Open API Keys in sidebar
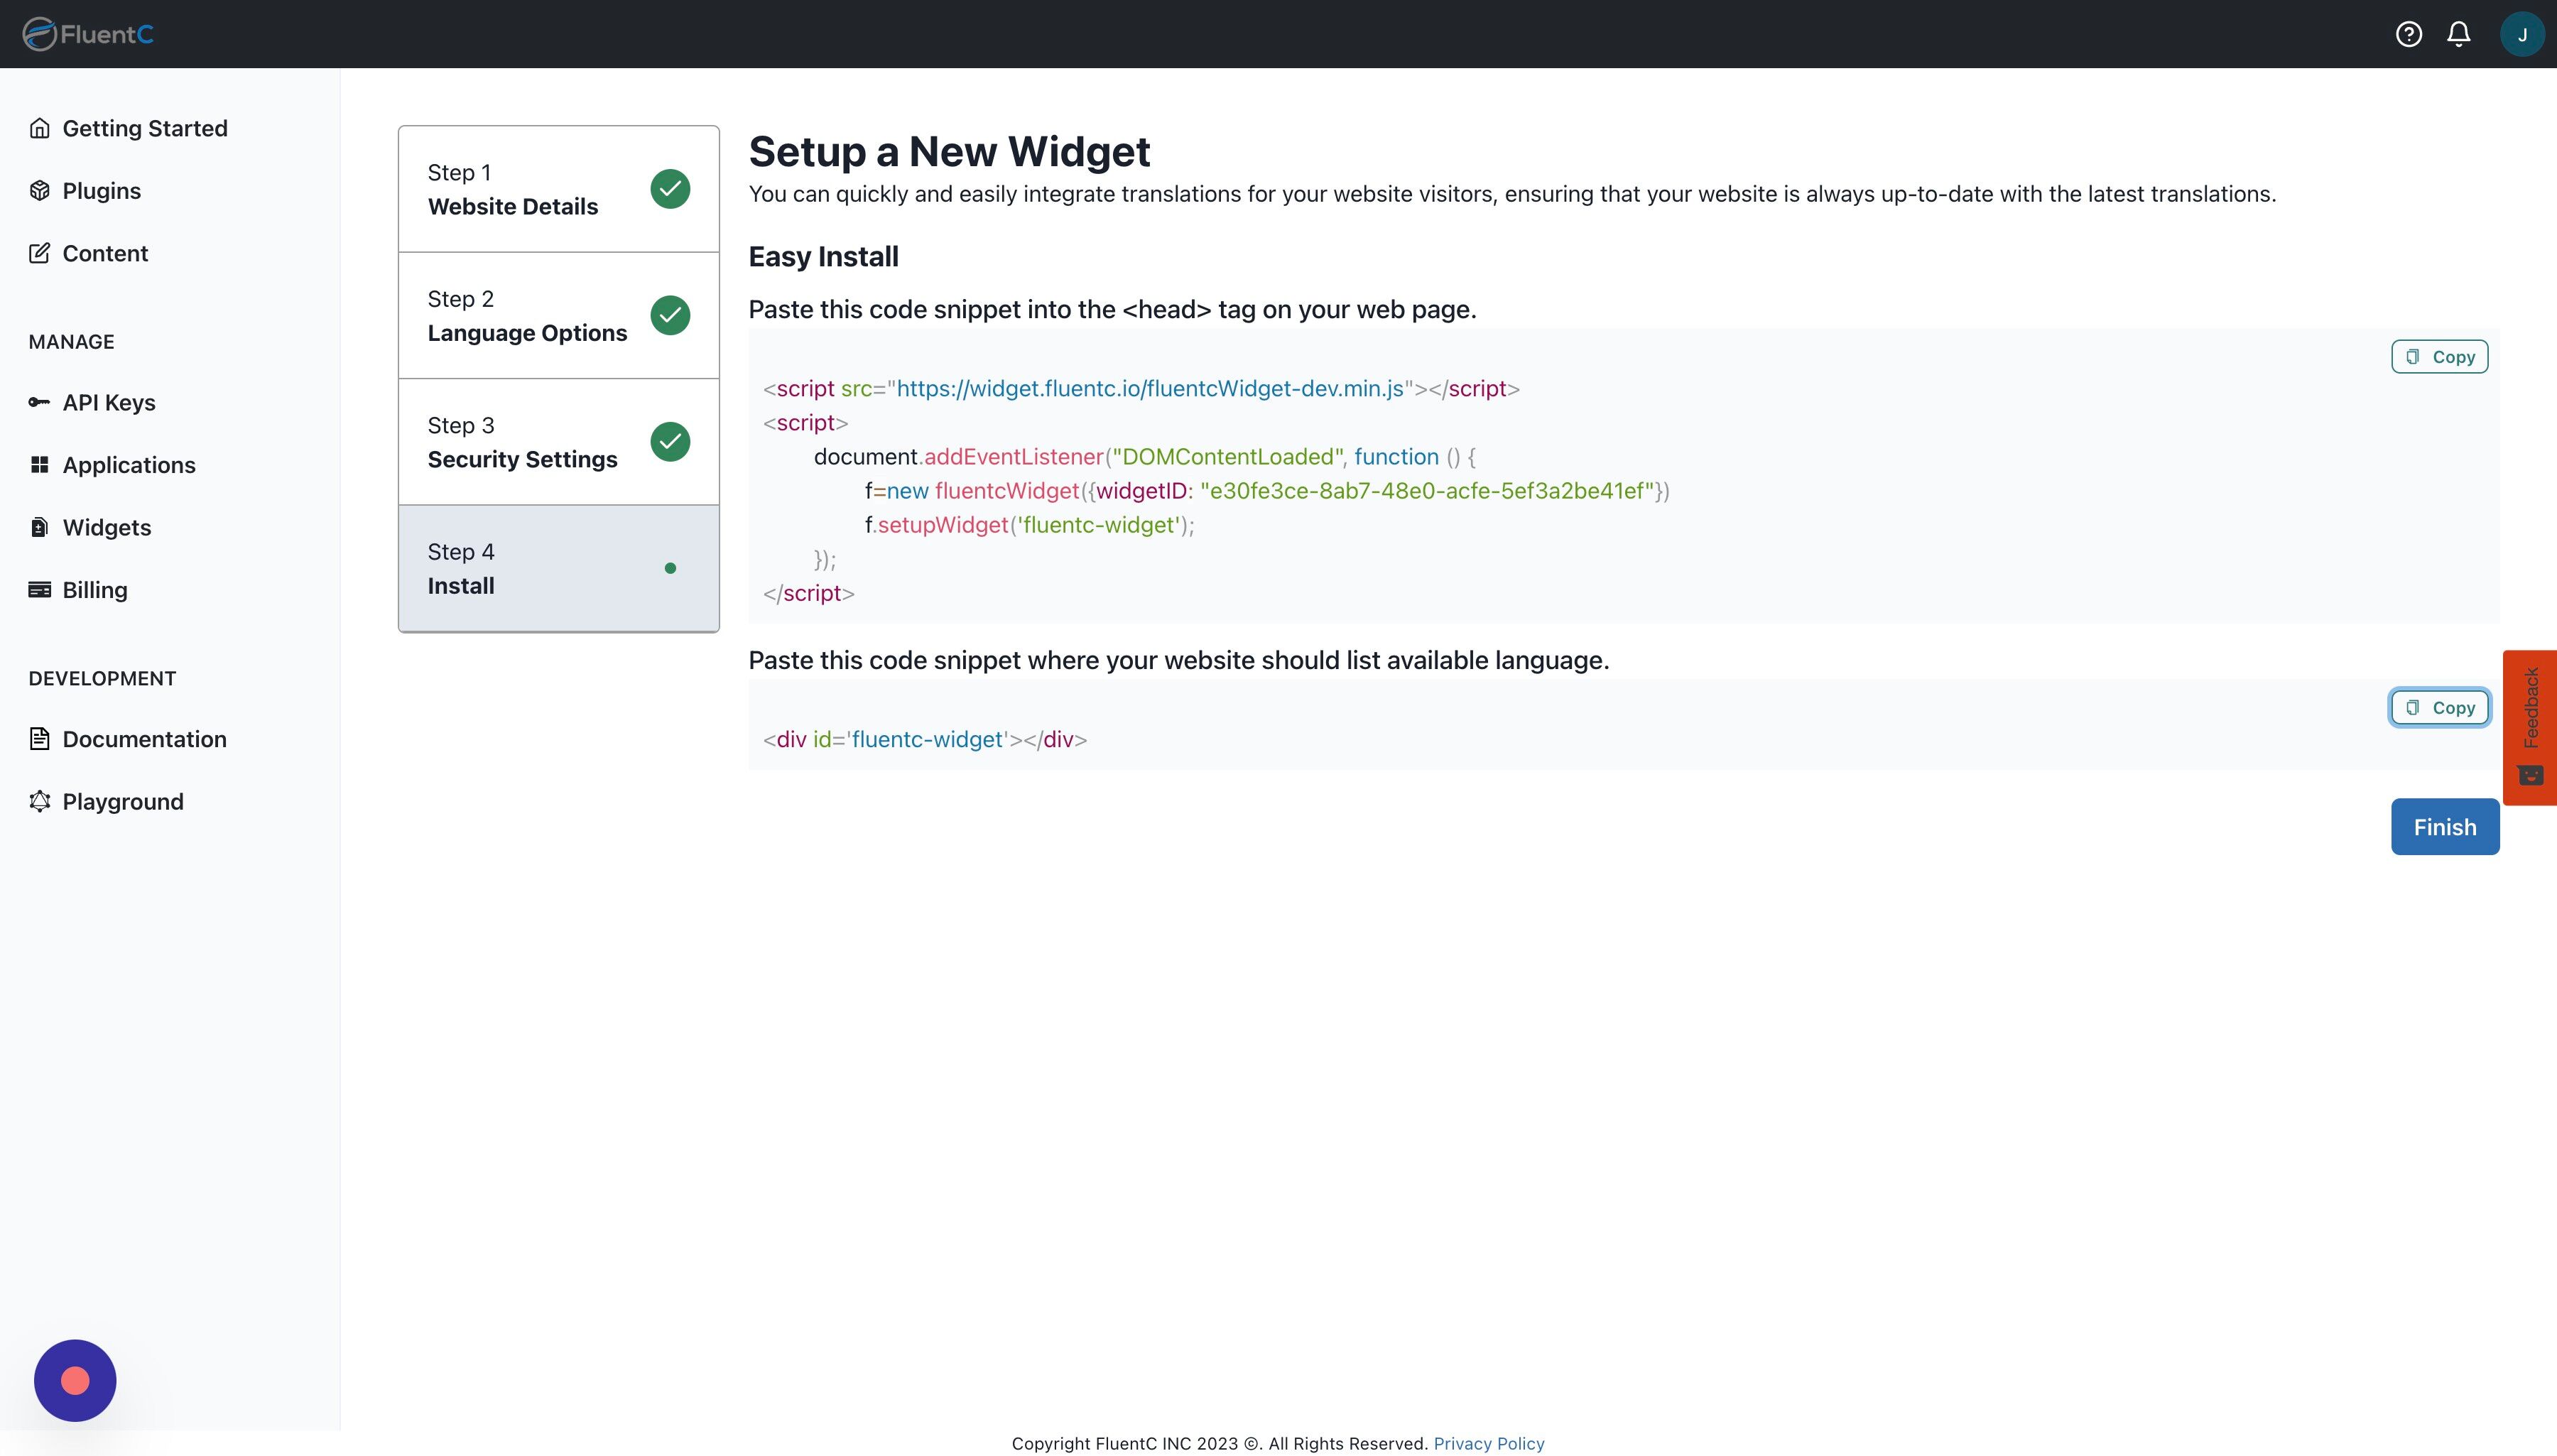 coord(108,402)
